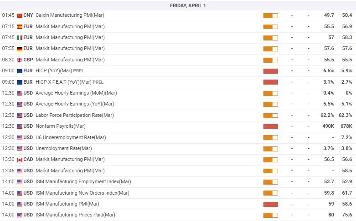Click the 62.2% Labor Force Participation consensus
This screenshot has height=221, width=356.
tap(327, 115)
